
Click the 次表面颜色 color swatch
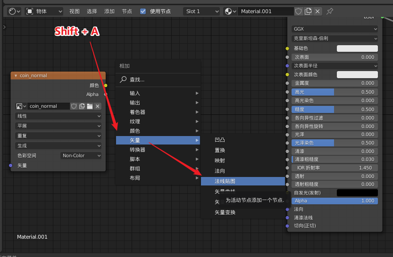click(357, 74)
